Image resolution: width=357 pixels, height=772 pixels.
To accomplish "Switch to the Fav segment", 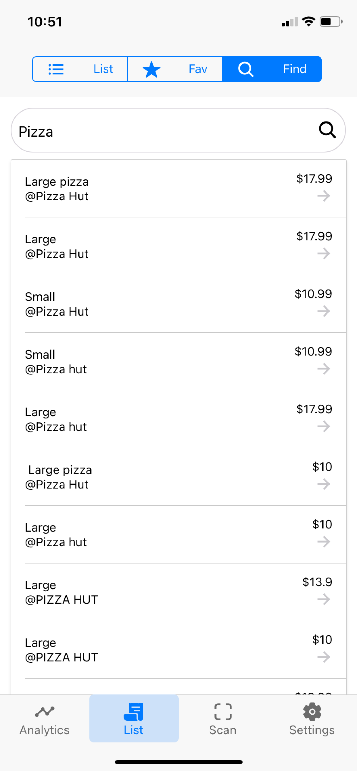I will click(x=174, y=69).
